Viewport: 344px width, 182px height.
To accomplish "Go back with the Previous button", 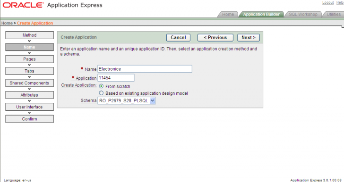I will (x=215, y=37).
